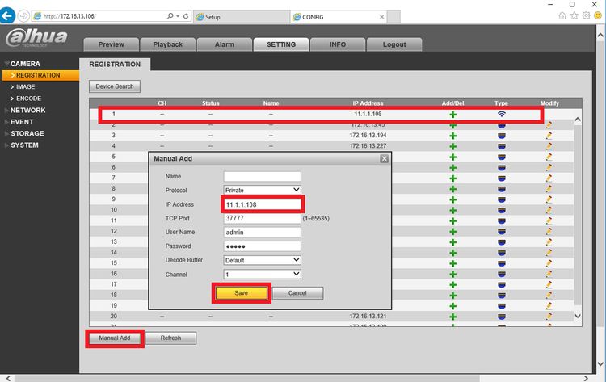Switch to the Alarm tab
This screenshot has height=382, width=606.
point(224,44)
